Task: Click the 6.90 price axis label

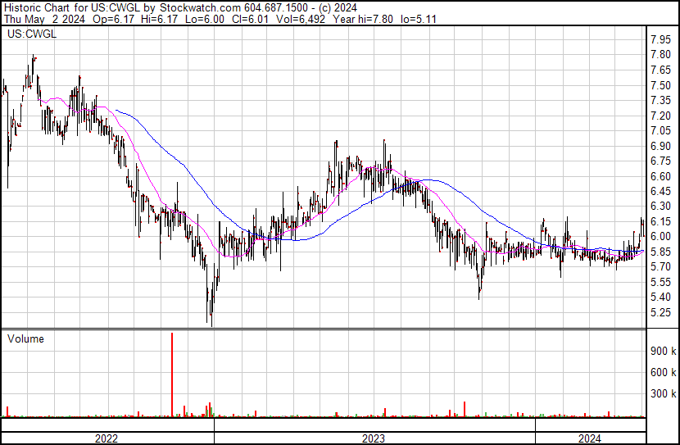Action: 661,146
